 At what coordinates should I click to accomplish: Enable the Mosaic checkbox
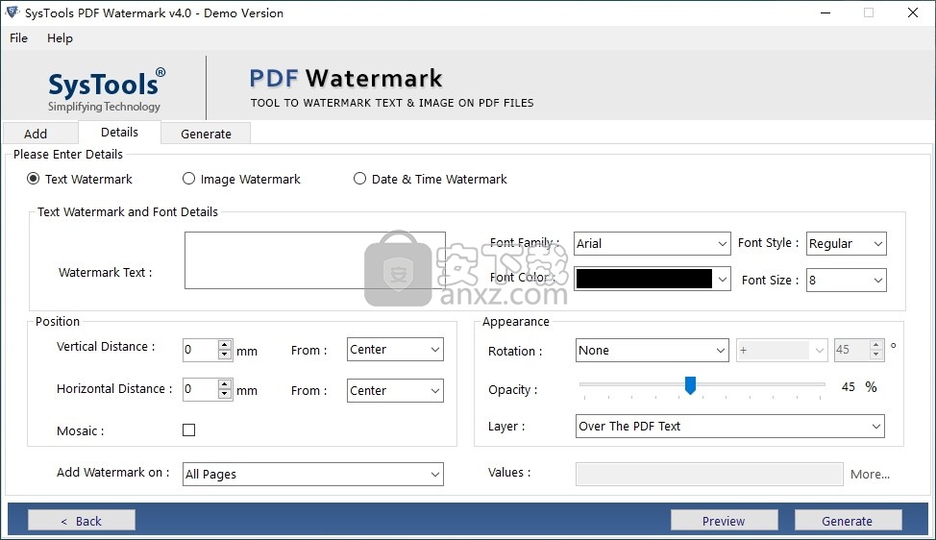tap(188, 430)
